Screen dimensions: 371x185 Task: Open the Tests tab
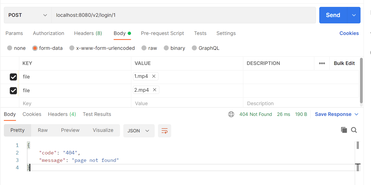point(200,33)
